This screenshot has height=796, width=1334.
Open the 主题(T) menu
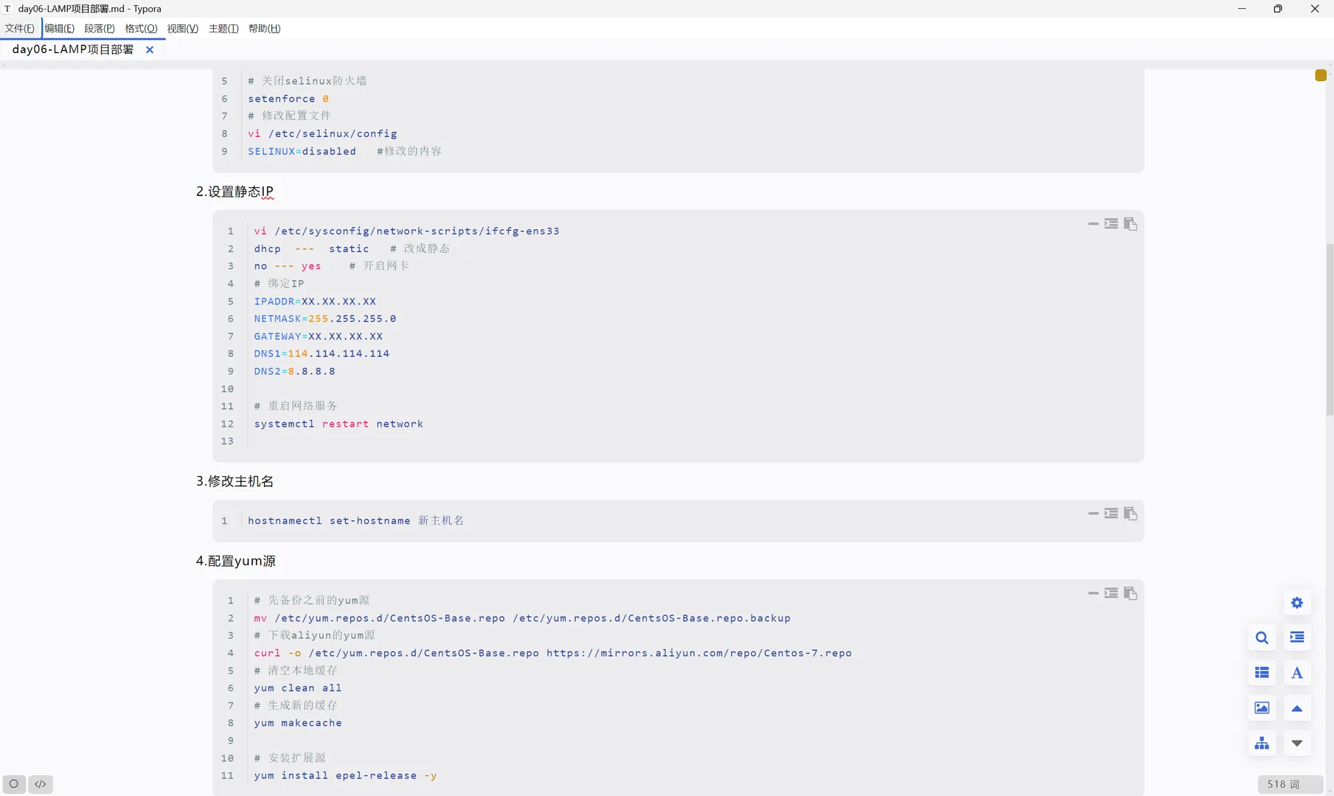pyautogui.click(x=223, y=29)
